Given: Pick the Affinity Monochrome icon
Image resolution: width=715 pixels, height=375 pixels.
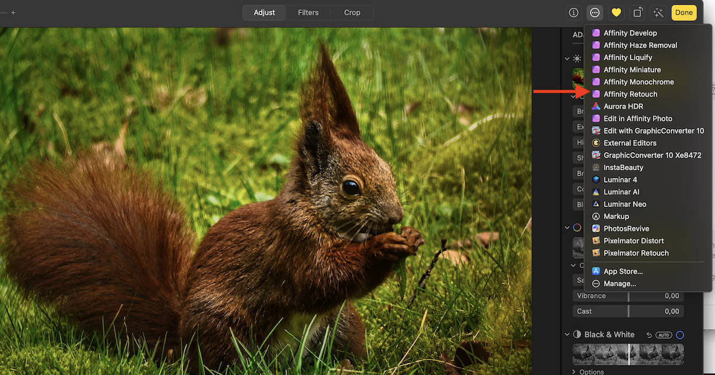Looking at the screenshot, I should [596, 82].
